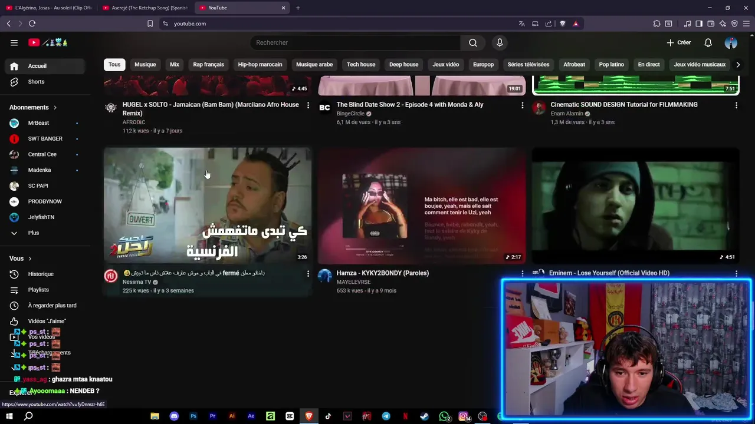Toggle the Brave sidebar panel icon
The height and width of the screenshot is (424, 755).
(699, 24)
